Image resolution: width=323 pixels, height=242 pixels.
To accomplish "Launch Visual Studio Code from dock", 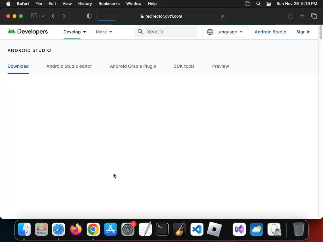I will click(197, 229).
